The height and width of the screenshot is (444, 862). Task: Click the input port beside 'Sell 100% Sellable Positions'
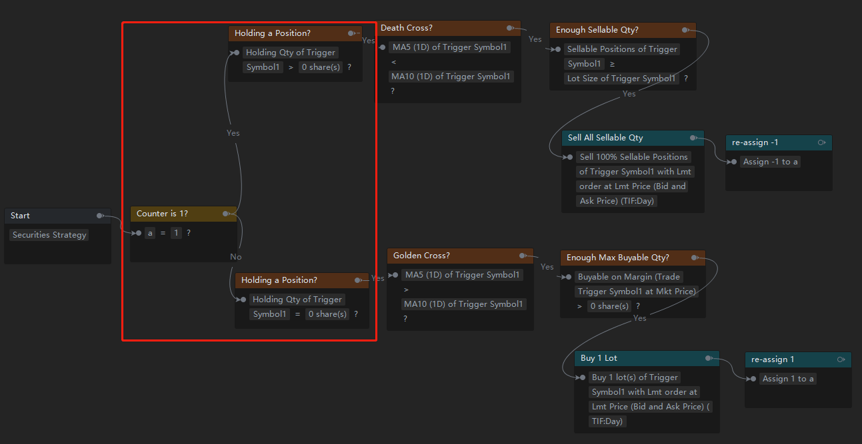click(x=570, y=157)
